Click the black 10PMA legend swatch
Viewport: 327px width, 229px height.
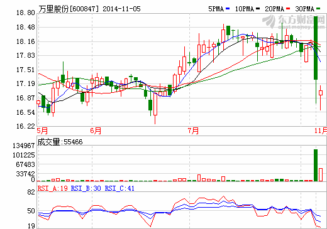[x=258, y=9]
